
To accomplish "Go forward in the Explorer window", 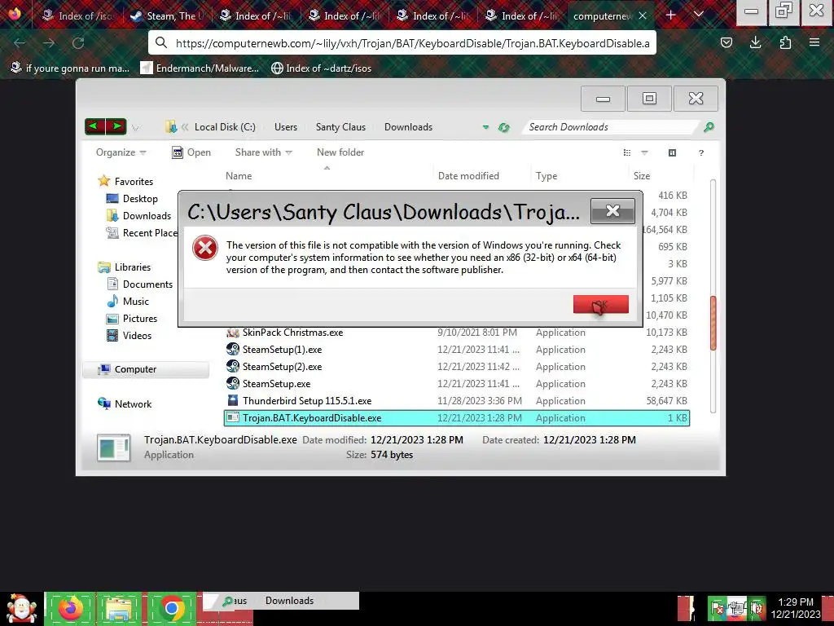I will coord(116,126).
